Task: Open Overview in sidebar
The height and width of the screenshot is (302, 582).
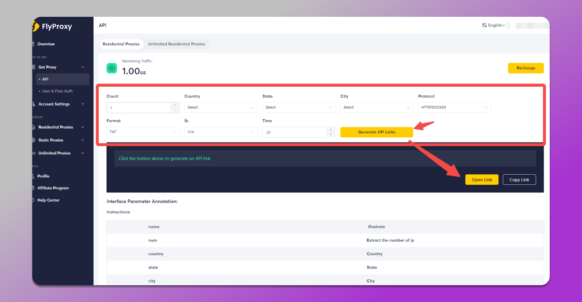Action: [46, 44]
